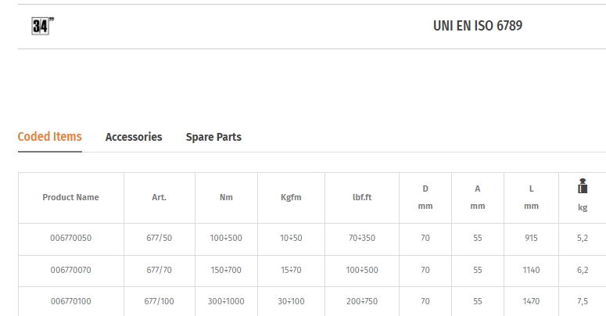The width and height of the screenshot is (606, 316).
Task: Click article 677/70 cell
Action: (x=160, y=270)
